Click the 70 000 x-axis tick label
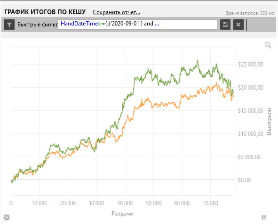This screenshot has width=278, height=224. pos(210,203)
